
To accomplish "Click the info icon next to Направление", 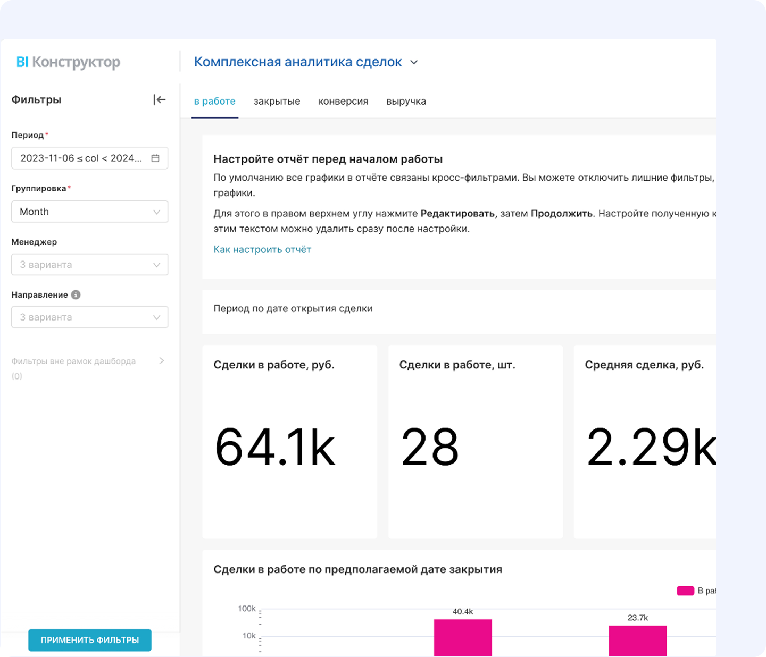I will (76, 294).
